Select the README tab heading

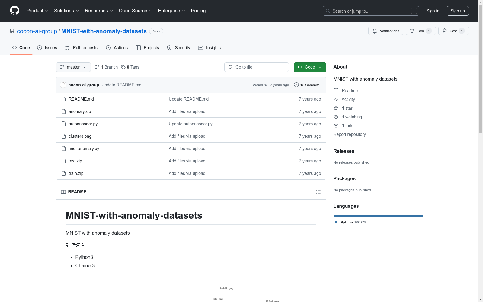(x=74, y=192)
